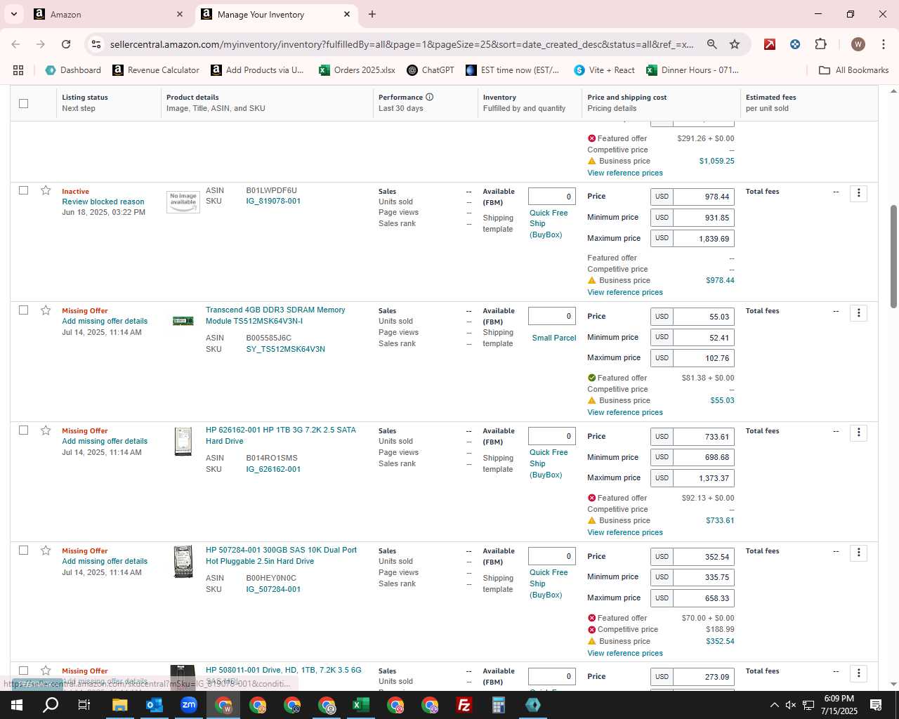The height and width of the screenshot is (719, 899).
Task: Open actions menu for HP 508011-001 listing
Action: [x=858, y=673]
